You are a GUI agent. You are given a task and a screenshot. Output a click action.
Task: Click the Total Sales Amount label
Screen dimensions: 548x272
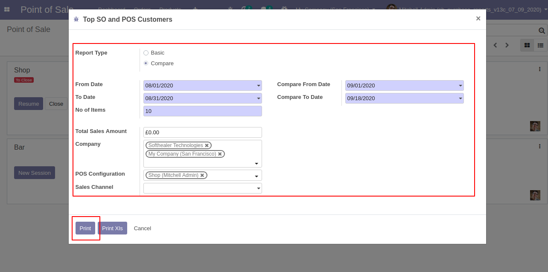coord(101,131)
